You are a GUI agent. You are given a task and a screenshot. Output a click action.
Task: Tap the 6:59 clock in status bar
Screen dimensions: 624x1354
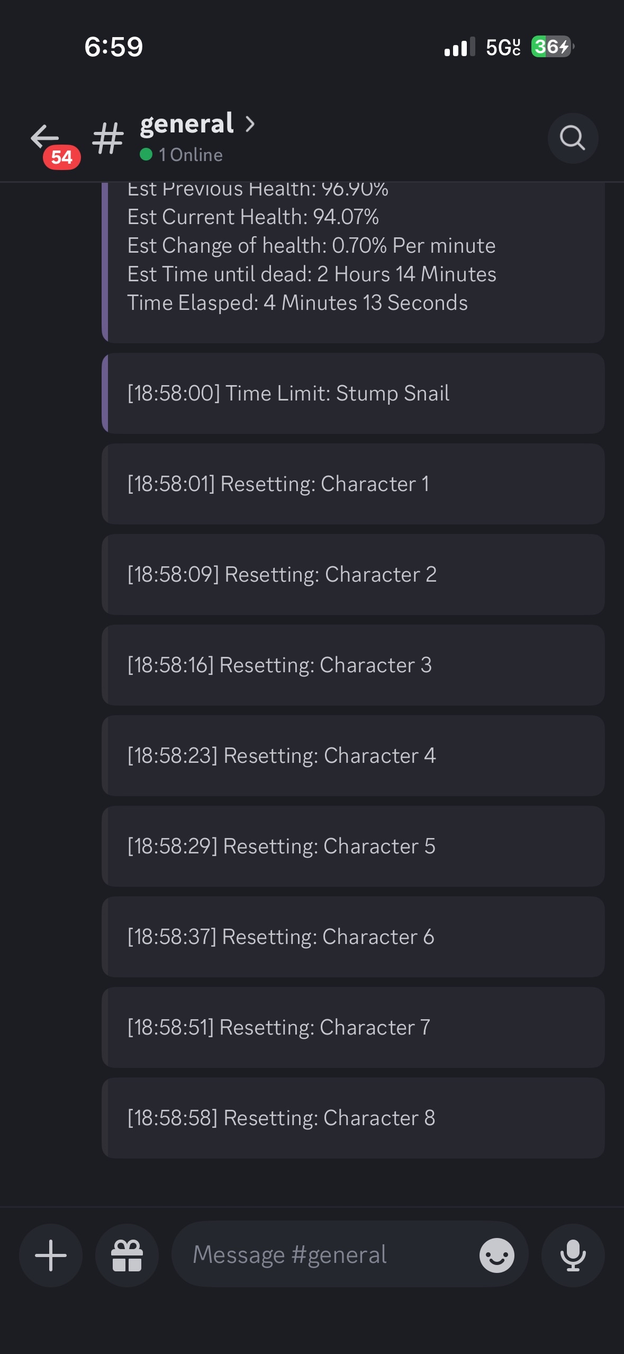114,47
